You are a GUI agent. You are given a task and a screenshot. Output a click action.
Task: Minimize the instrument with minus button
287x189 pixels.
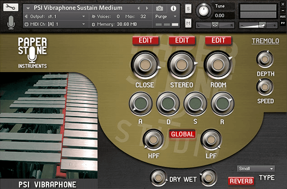coord(283,11)
